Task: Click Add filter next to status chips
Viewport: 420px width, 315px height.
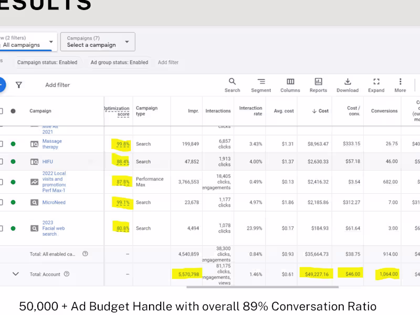Action: point(168,62)
